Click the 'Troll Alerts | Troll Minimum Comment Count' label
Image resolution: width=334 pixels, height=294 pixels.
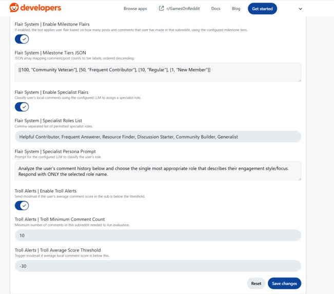pos(60,219)
